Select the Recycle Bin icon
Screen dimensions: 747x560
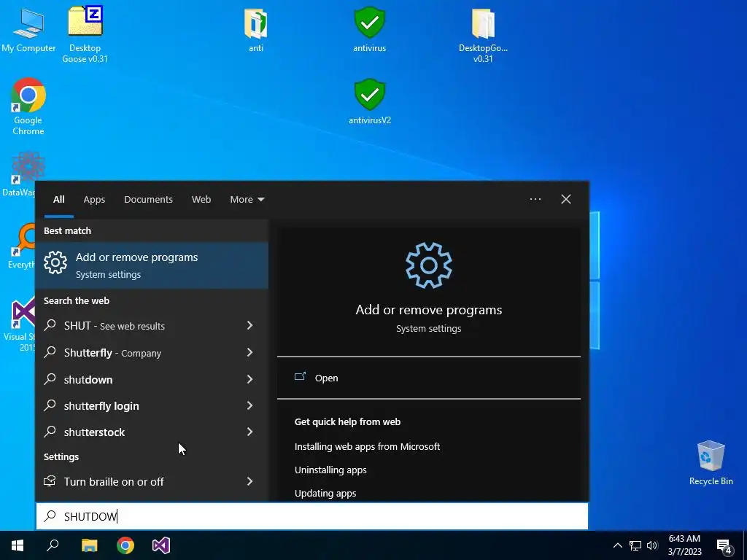point(711,463)
